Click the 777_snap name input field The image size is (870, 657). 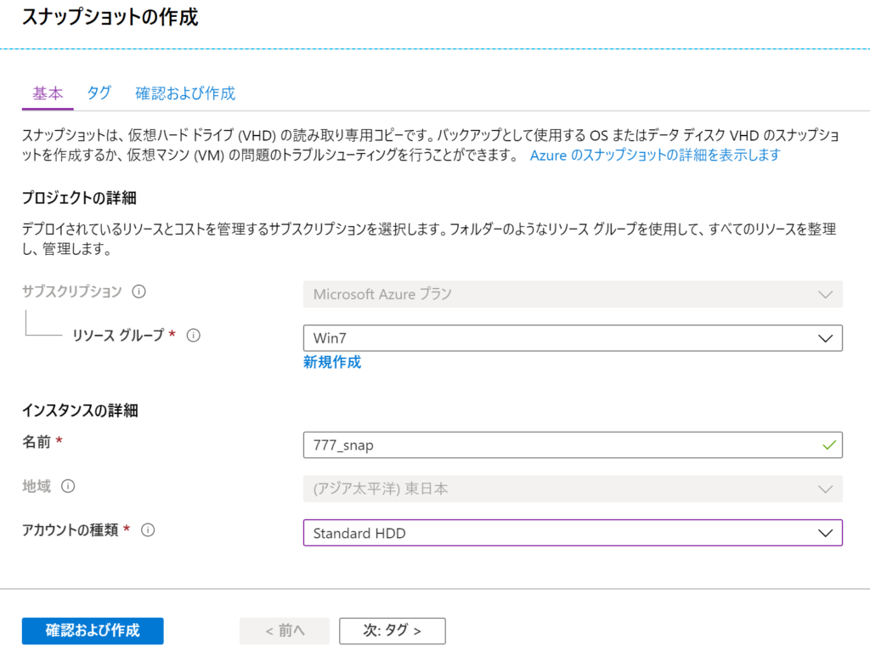(573, 445)
